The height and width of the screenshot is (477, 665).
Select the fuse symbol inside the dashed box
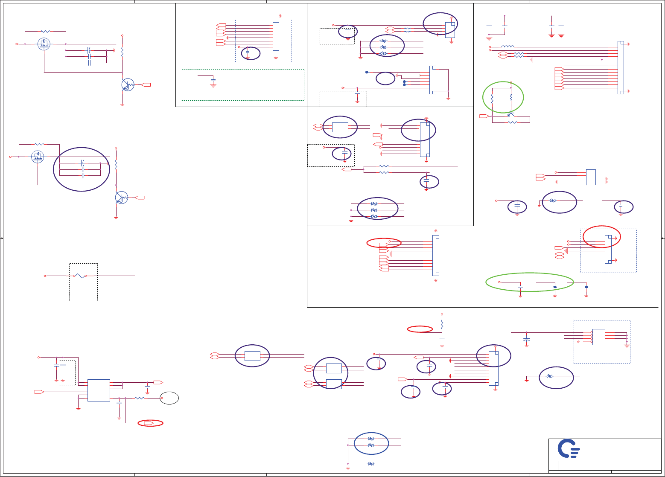click(80, 276)
